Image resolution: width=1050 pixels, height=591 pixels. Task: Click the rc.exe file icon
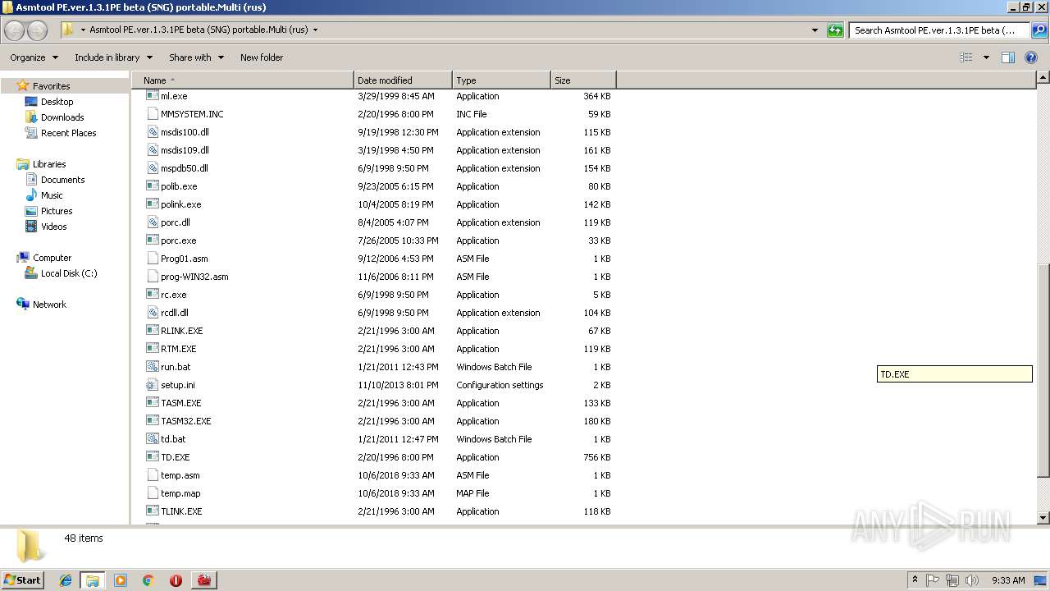[152, 295]
